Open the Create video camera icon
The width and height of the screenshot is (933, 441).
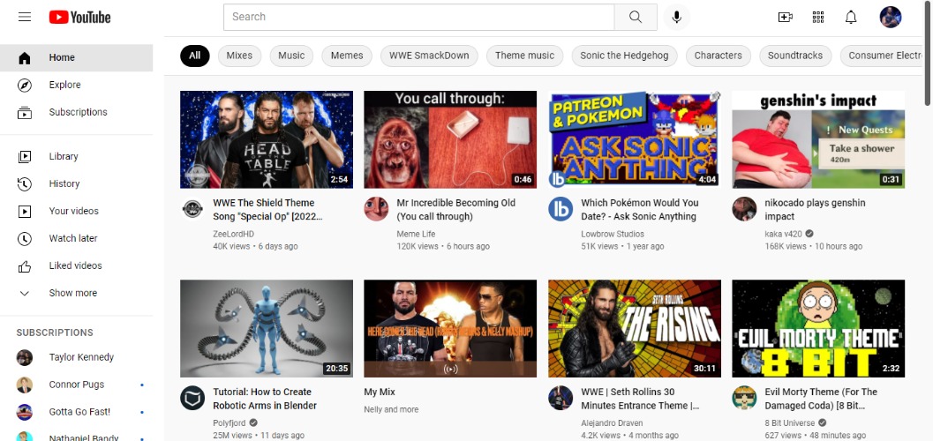(786, 18)
